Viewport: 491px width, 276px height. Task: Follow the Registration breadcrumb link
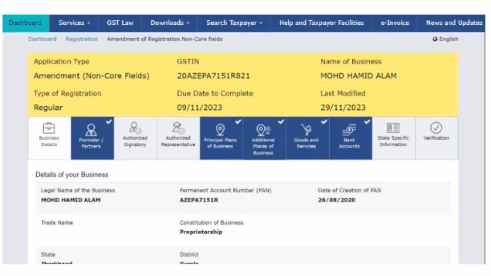click(x=82, y=39)
